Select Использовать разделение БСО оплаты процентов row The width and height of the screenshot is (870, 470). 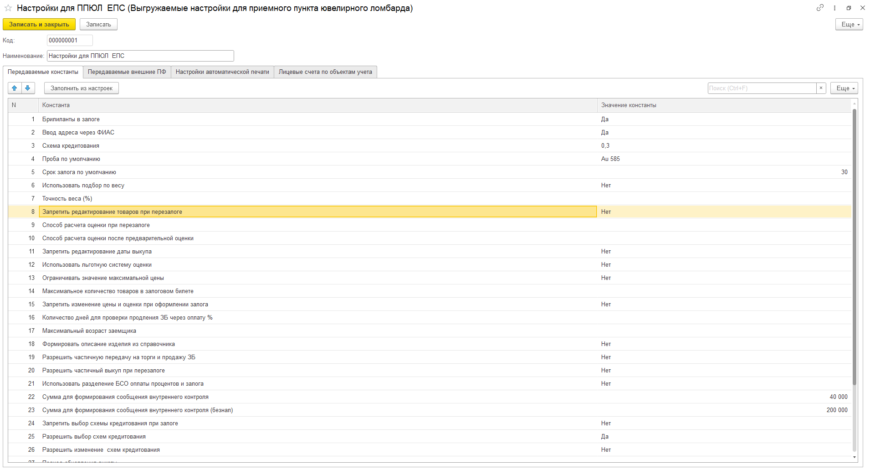(x=430, y=383)
